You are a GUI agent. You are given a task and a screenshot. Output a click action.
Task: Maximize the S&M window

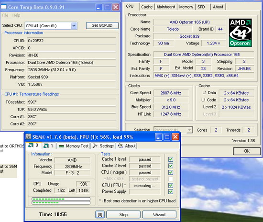tap(167, 137)
